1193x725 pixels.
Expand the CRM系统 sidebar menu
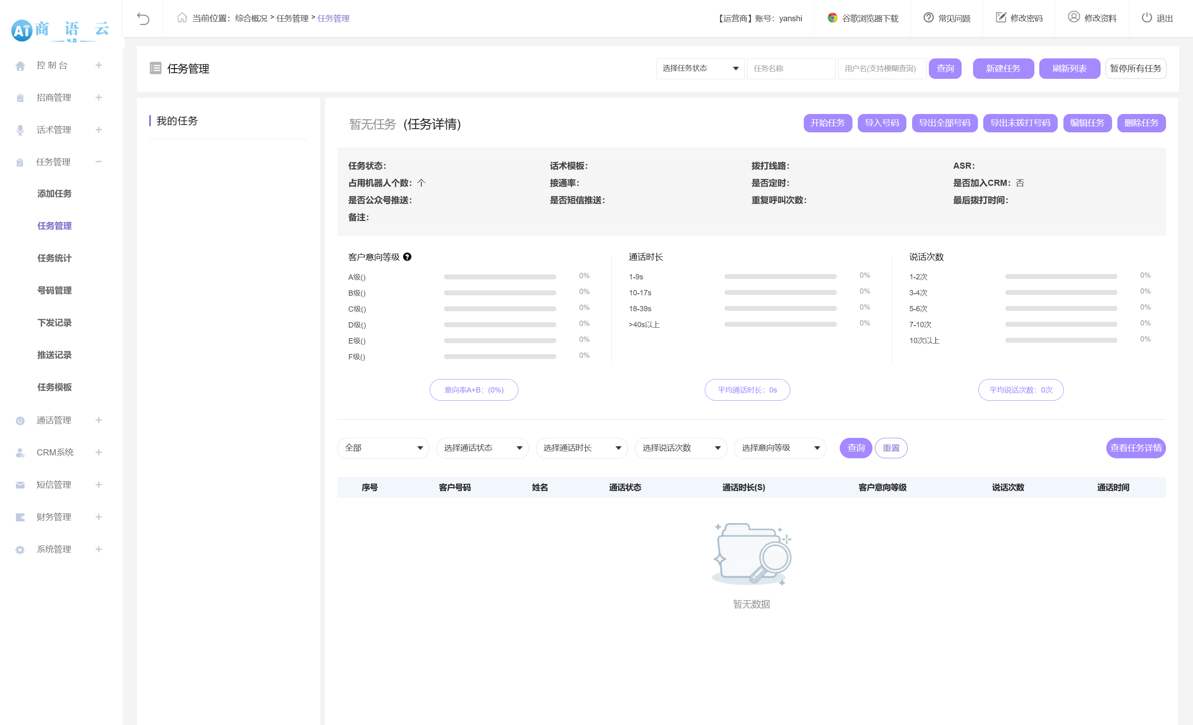tap(98, 452)
